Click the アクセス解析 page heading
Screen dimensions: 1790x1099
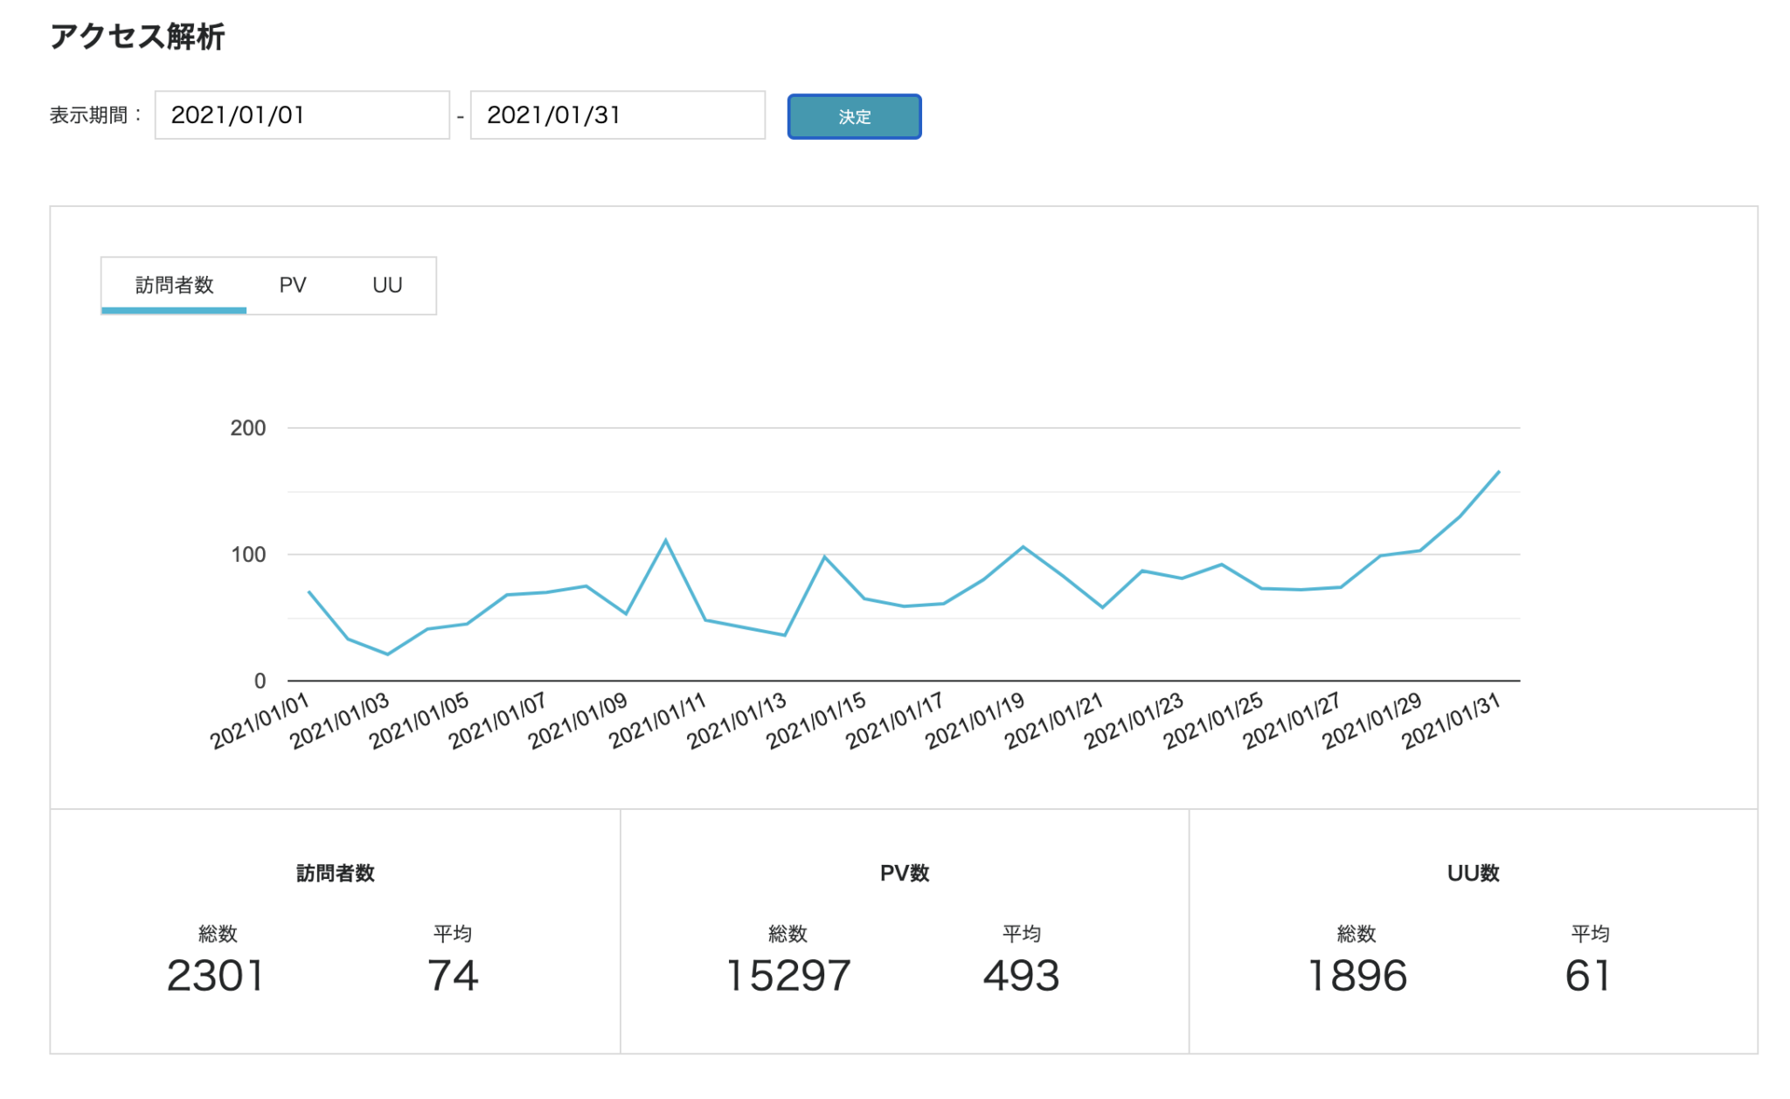point(137,37)
